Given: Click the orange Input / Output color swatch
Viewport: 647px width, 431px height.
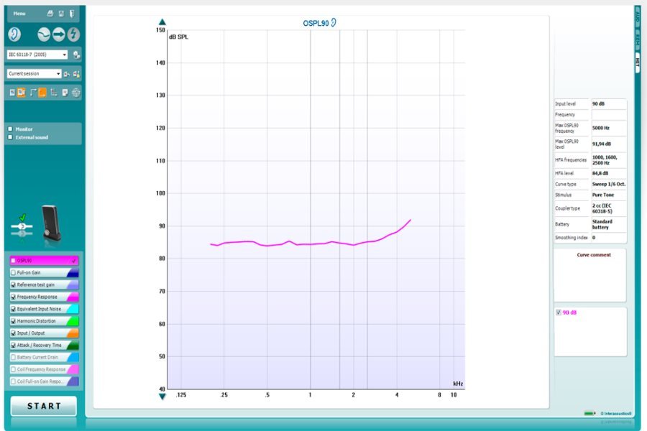Looking at the screenshot, I should (x=73, y=333).
